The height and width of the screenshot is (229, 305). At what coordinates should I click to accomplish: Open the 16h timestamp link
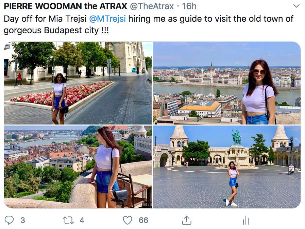(x=189, y=6)
